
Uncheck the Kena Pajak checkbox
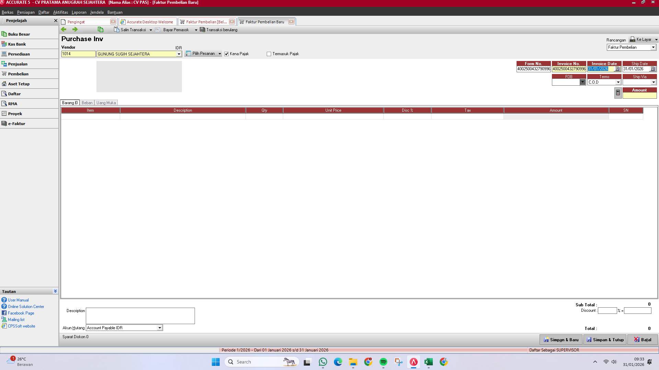227,54
